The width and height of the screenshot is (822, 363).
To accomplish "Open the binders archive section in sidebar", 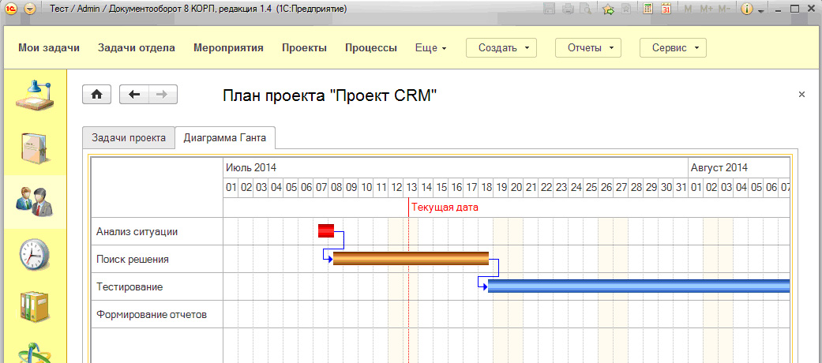I will point(33,306).
